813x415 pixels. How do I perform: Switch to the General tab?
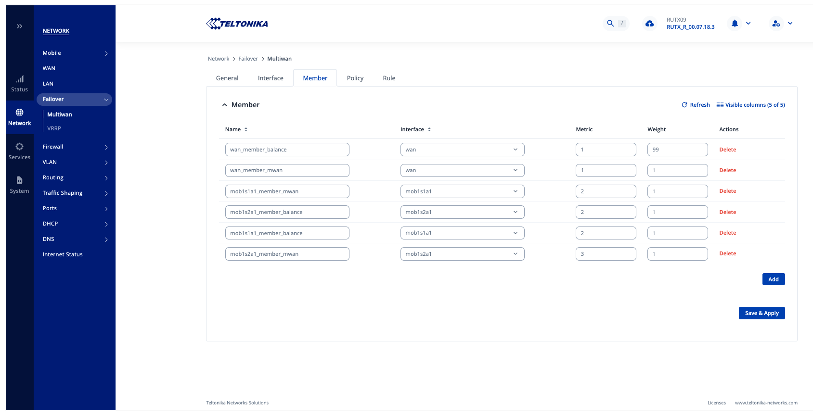[x=227, y=78]
